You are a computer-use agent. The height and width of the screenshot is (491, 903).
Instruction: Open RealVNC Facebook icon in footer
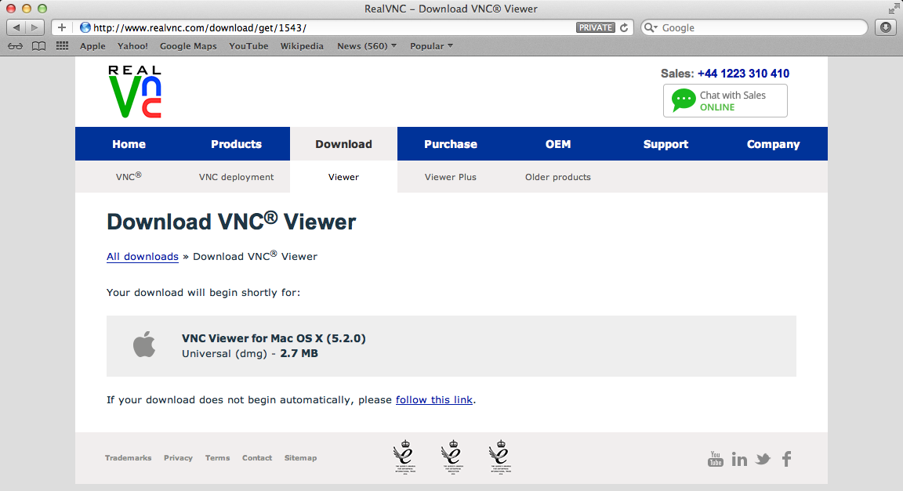(787, 459)
